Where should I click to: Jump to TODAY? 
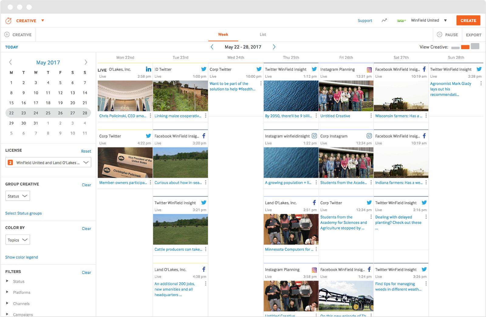pyautogui.click(x=12, y=47)
